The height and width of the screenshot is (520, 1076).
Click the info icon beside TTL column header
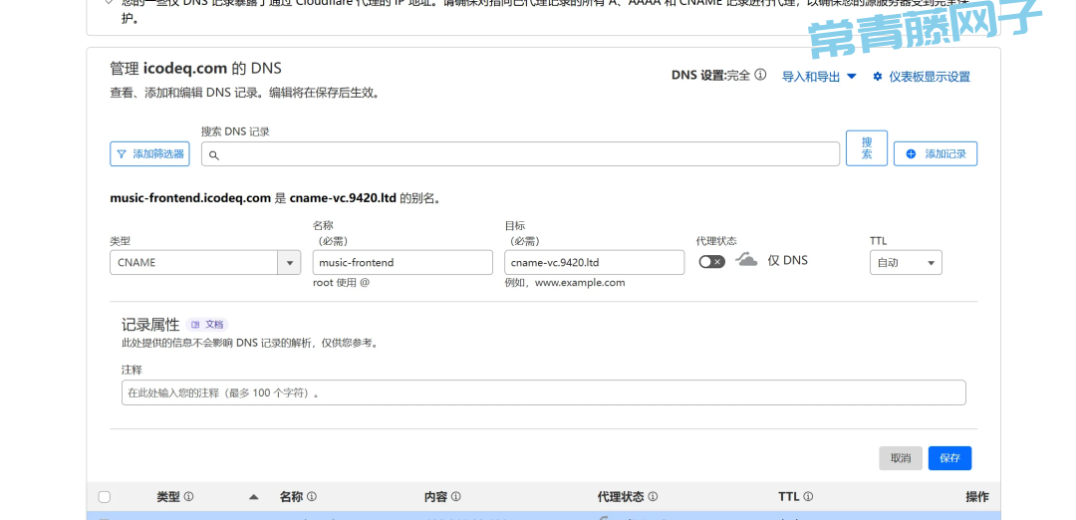[x=808, y=496]
